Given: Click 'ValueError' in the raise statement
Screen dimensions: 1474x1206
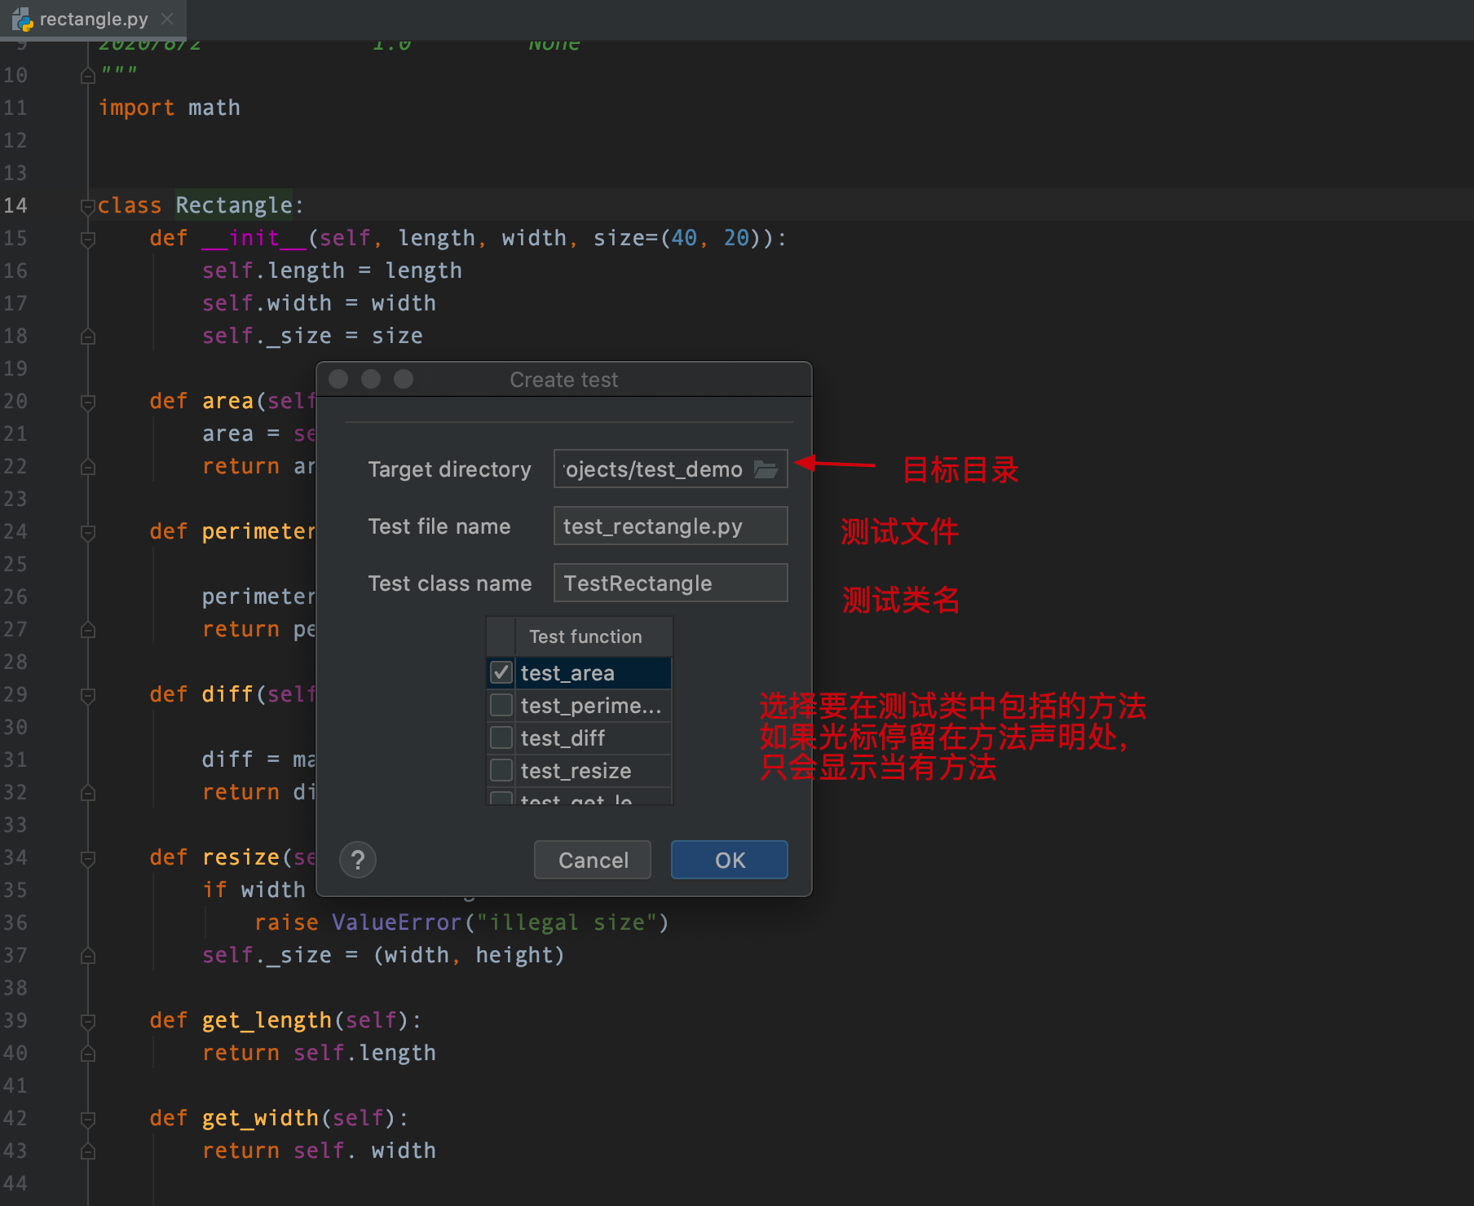Looking at the screenshot, I should click(397, 922).
